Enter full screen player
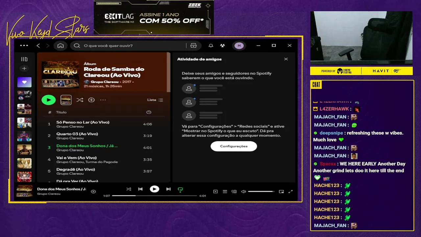Viewport: 421px width, 237px height. click(290, 191)
